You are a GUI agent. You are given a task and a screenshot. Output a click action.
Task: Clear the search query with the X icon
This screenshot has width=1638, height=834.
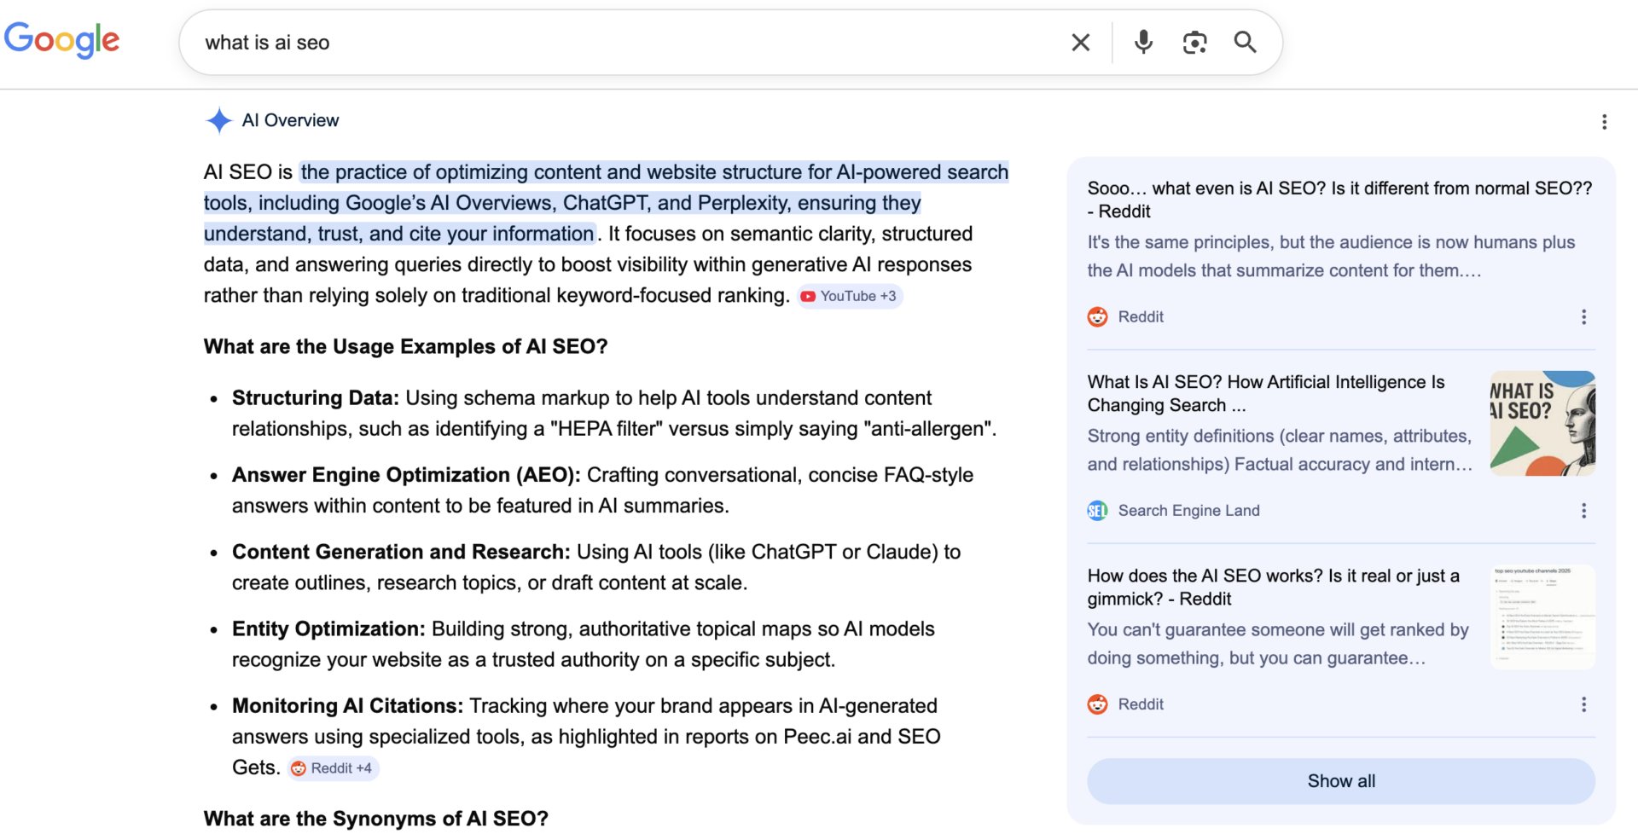pos(1080,43)
